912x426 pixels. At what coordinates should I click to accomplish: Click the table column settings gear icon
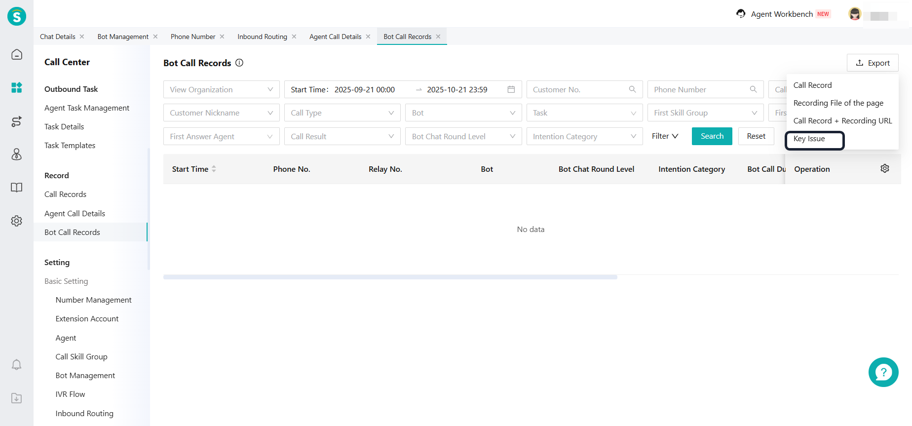[x=885, y=169]
